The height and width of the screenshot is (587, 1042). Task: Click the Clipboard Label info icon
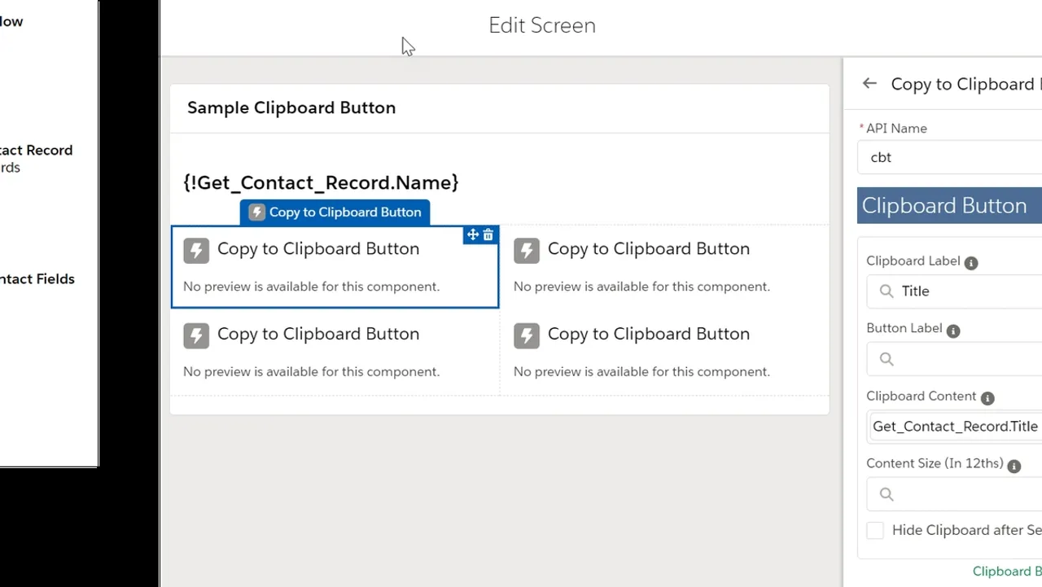coord(970,262)
